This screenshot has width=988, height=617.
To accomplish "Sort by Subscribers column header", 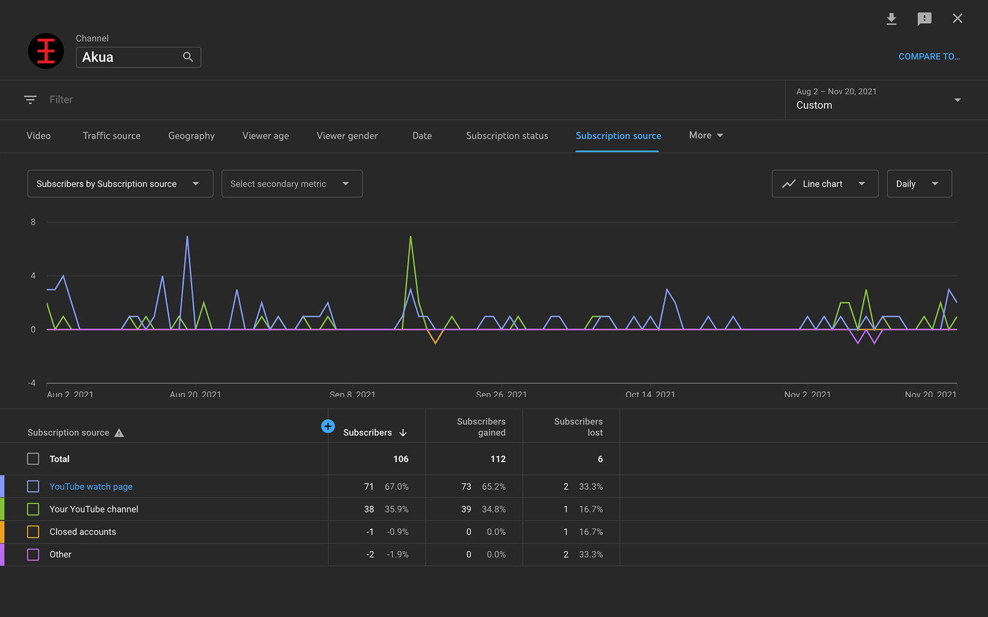I will tap(367, 433).
